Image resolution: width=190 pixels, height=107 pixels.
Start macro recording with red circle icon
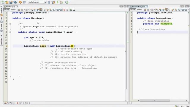64,10
